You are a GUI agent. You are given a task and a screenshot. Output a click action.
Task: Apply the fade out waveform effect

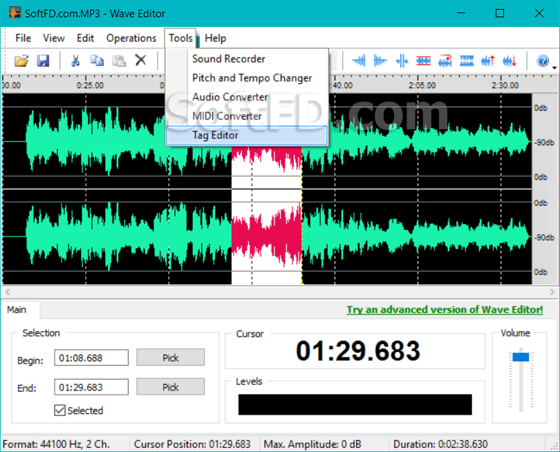[380, 61]
